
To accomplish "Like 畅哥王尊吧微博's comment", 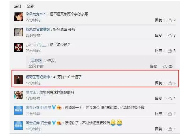I will pyautogui.click(x=172, y=83).
